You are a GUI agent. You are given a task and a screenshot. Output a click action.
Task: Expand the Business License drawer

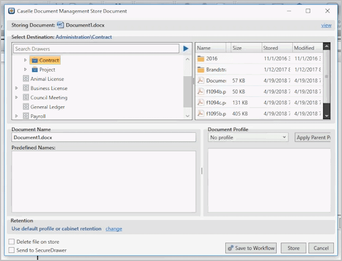click(x=16, y=88)
